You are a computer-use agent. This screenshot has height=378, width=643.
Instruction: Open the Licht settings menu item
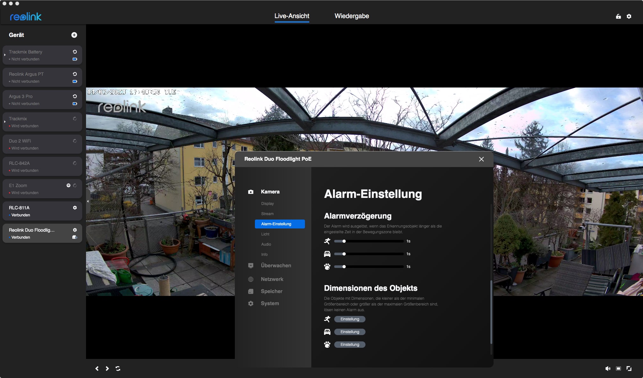coord(265,234)
